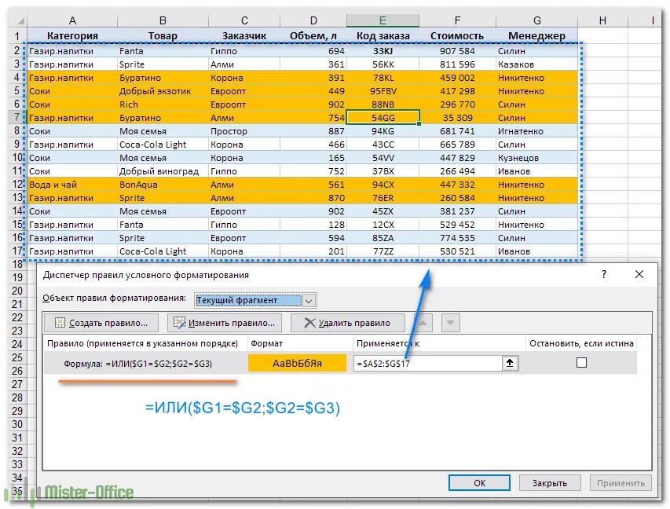This screenshot has height=509, width=670.
Task: Click the Вода и чай category cell
Action: 72,184
